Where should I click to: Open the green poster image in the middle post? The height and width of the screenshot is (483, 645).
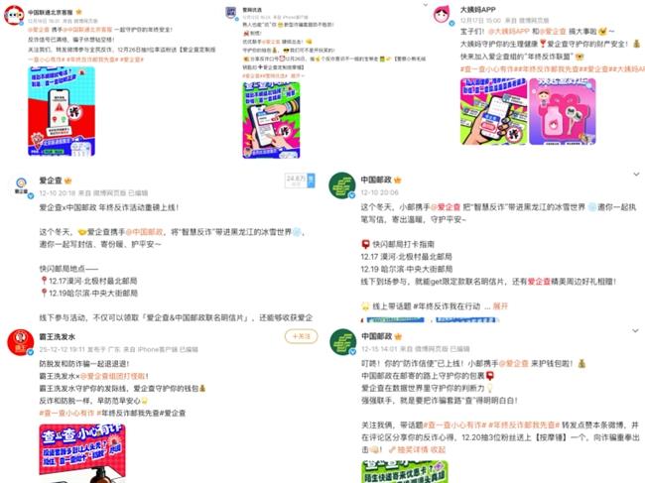point(271,120)
